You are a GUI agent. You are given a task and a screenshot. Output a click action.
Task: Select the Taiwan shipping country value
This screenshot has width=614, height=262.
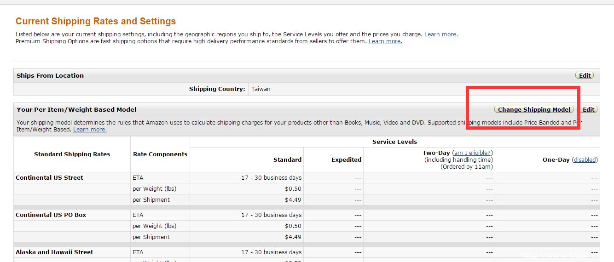coord(261,89)
